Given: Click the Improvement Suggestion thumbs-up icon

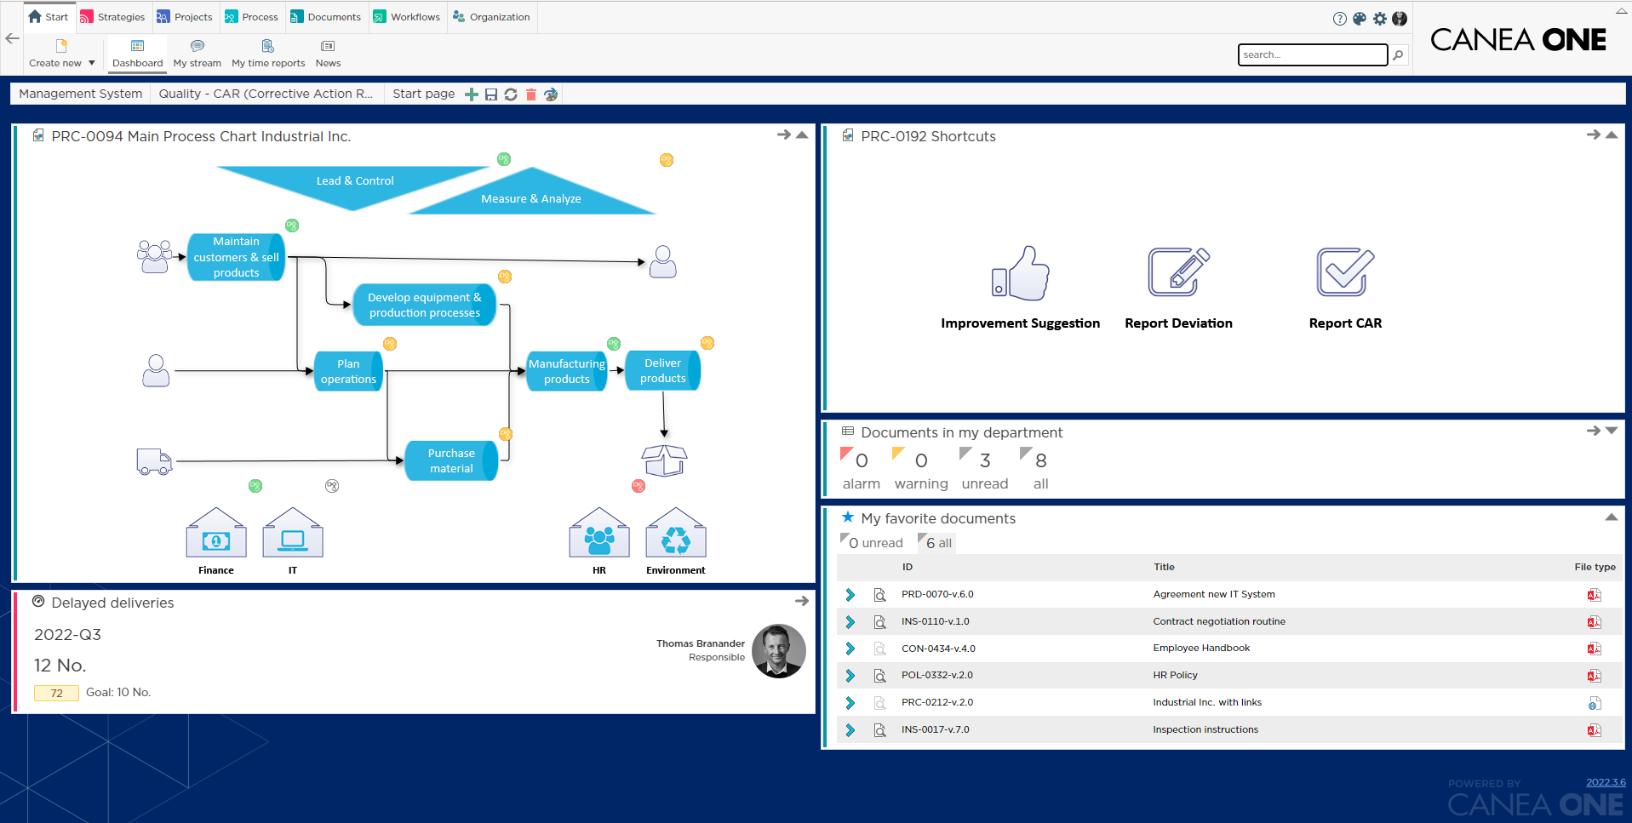Looking at the screenshot, I should point(1020,273).
